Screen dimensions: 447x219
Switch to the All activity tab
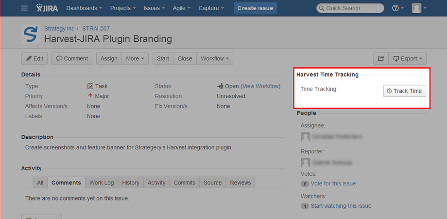coord(40,182)
